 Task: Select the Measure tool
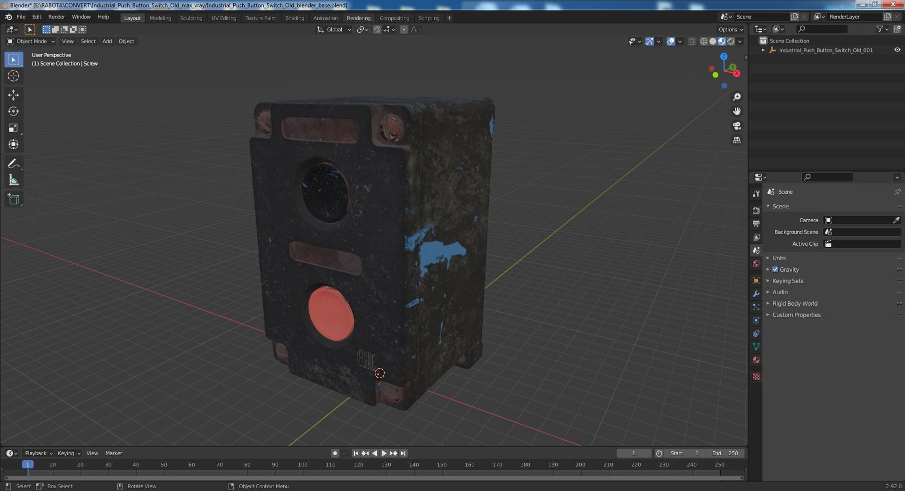(x=13, y=180)
